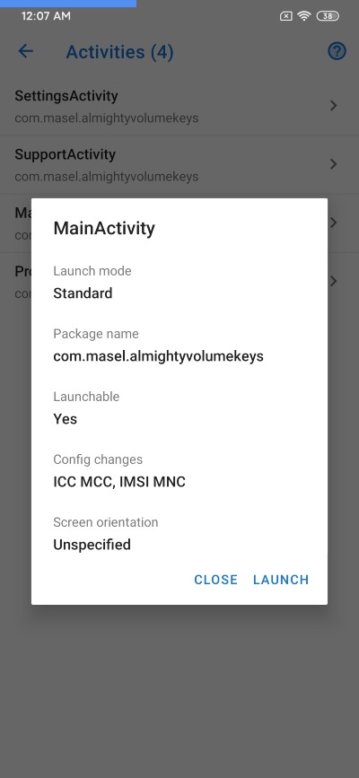
Task: Tap the MainActivity dialog title
Action: tap(104, 228)
